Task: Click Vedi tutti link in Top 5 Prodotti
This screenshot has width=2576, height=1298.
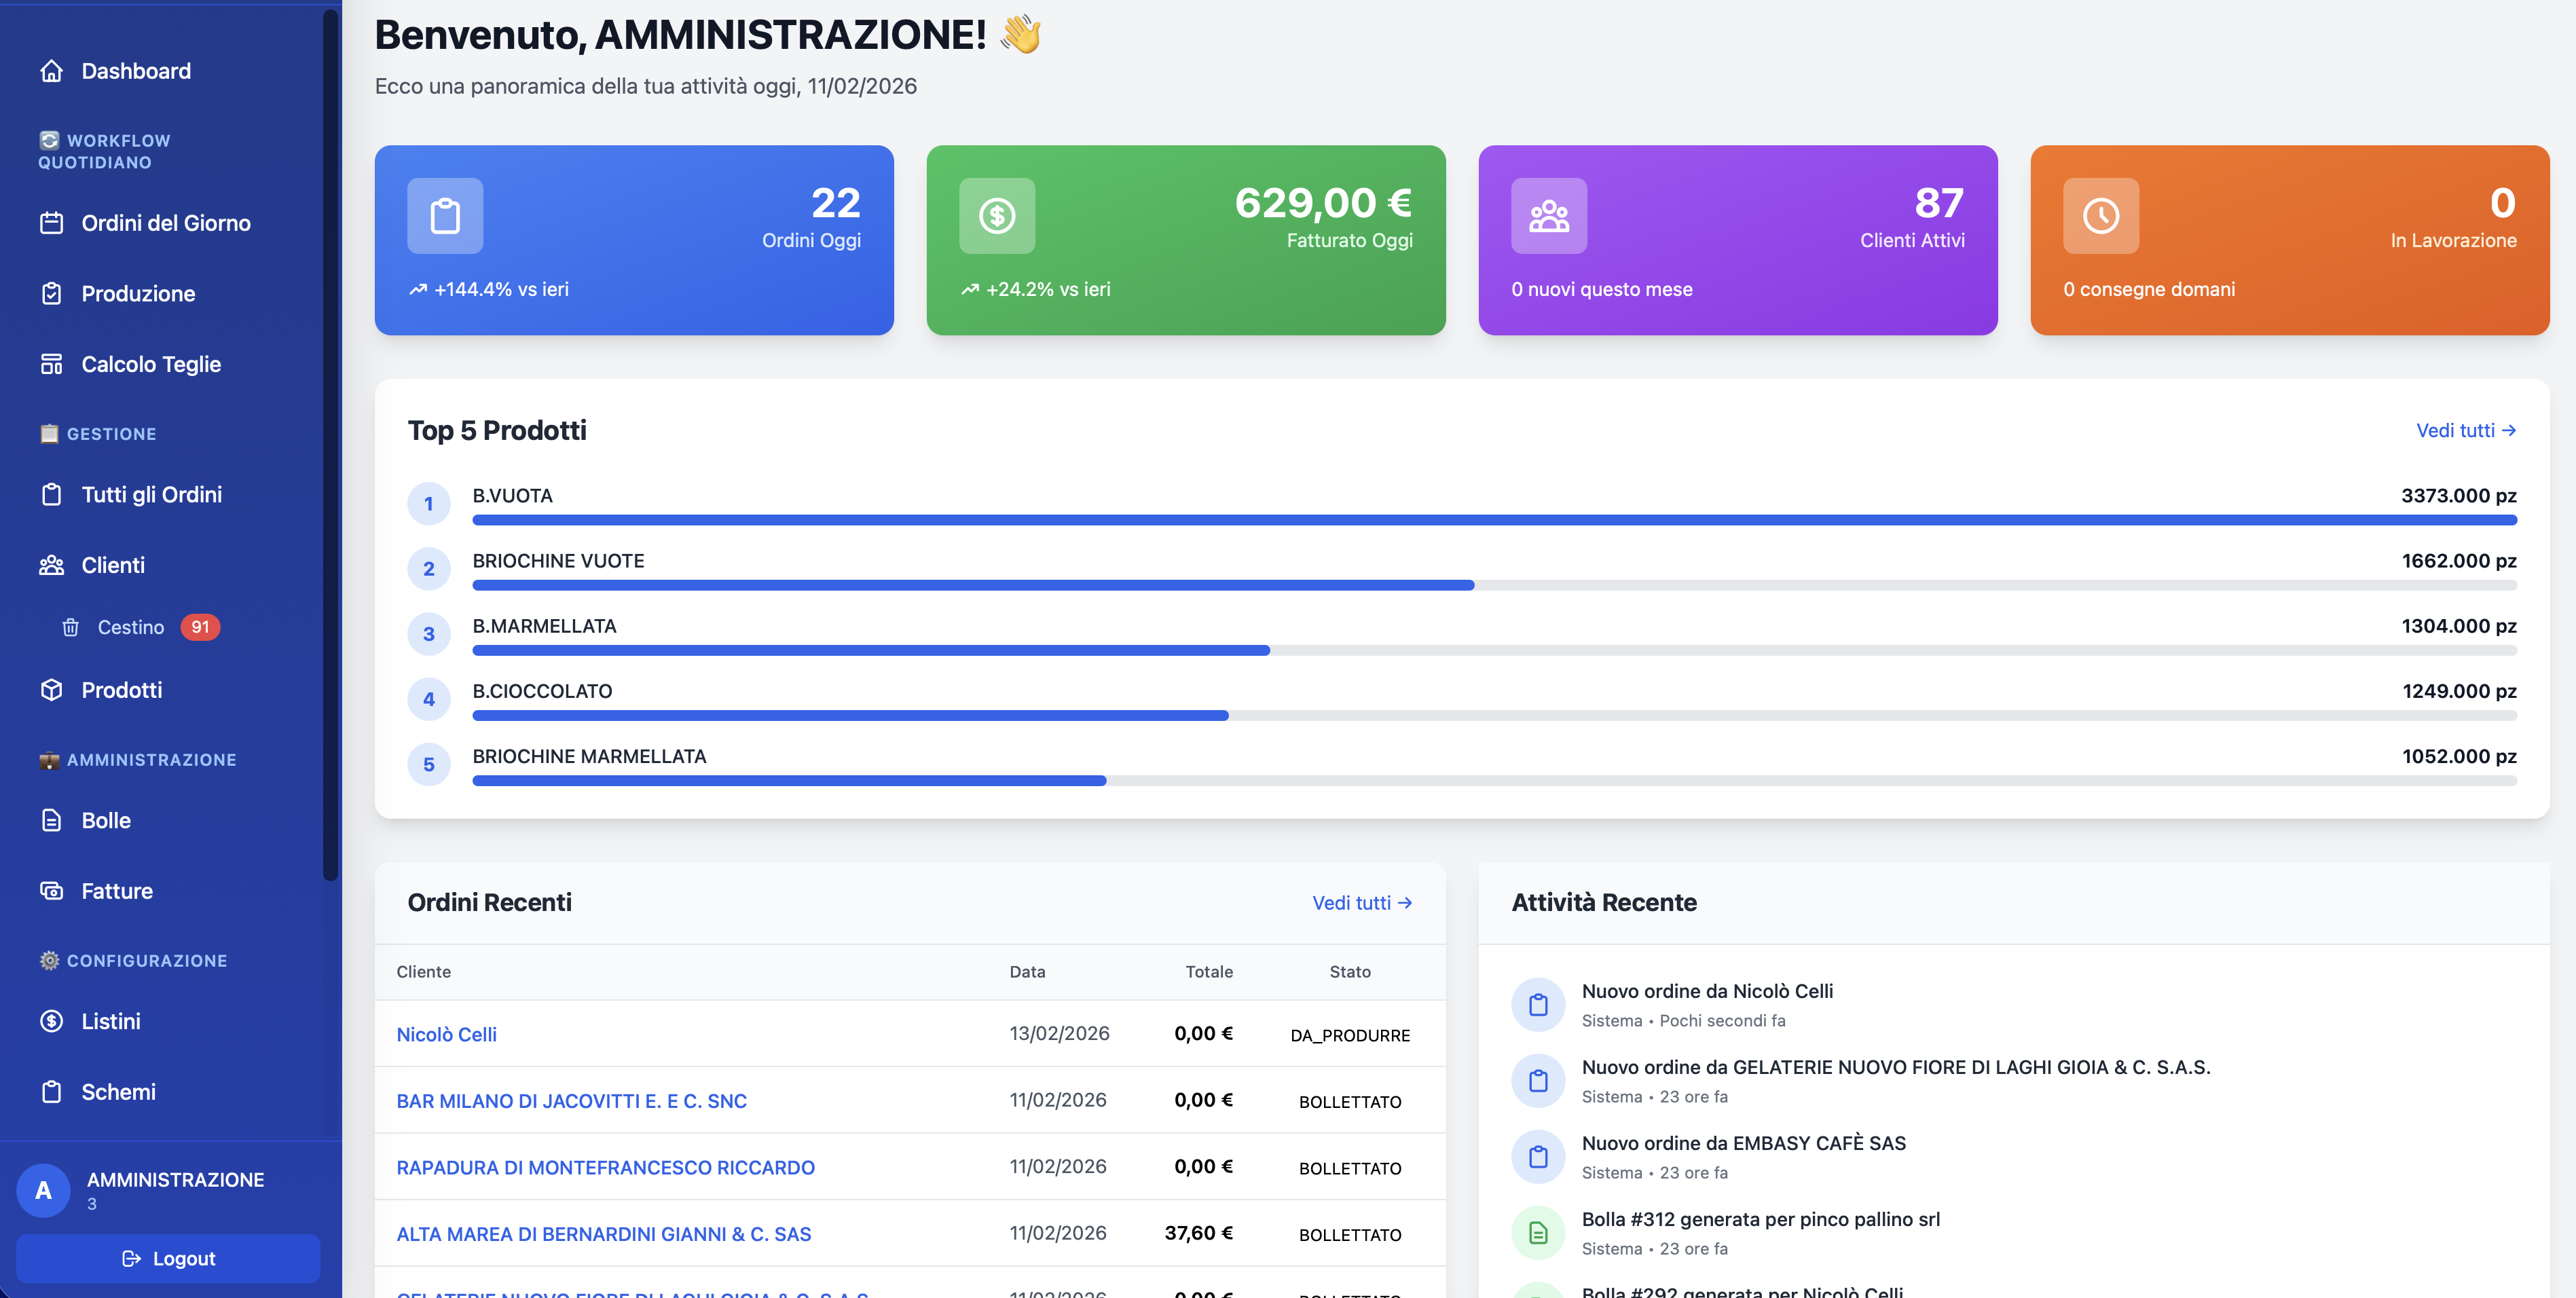Action: click(2465, 431)
